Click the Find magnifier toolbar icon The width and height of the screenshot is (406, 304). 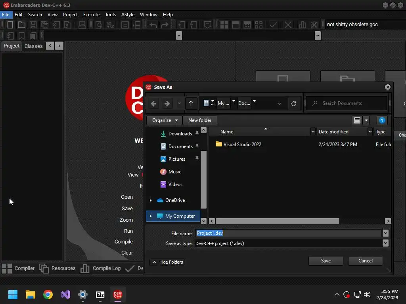(99, 25)
